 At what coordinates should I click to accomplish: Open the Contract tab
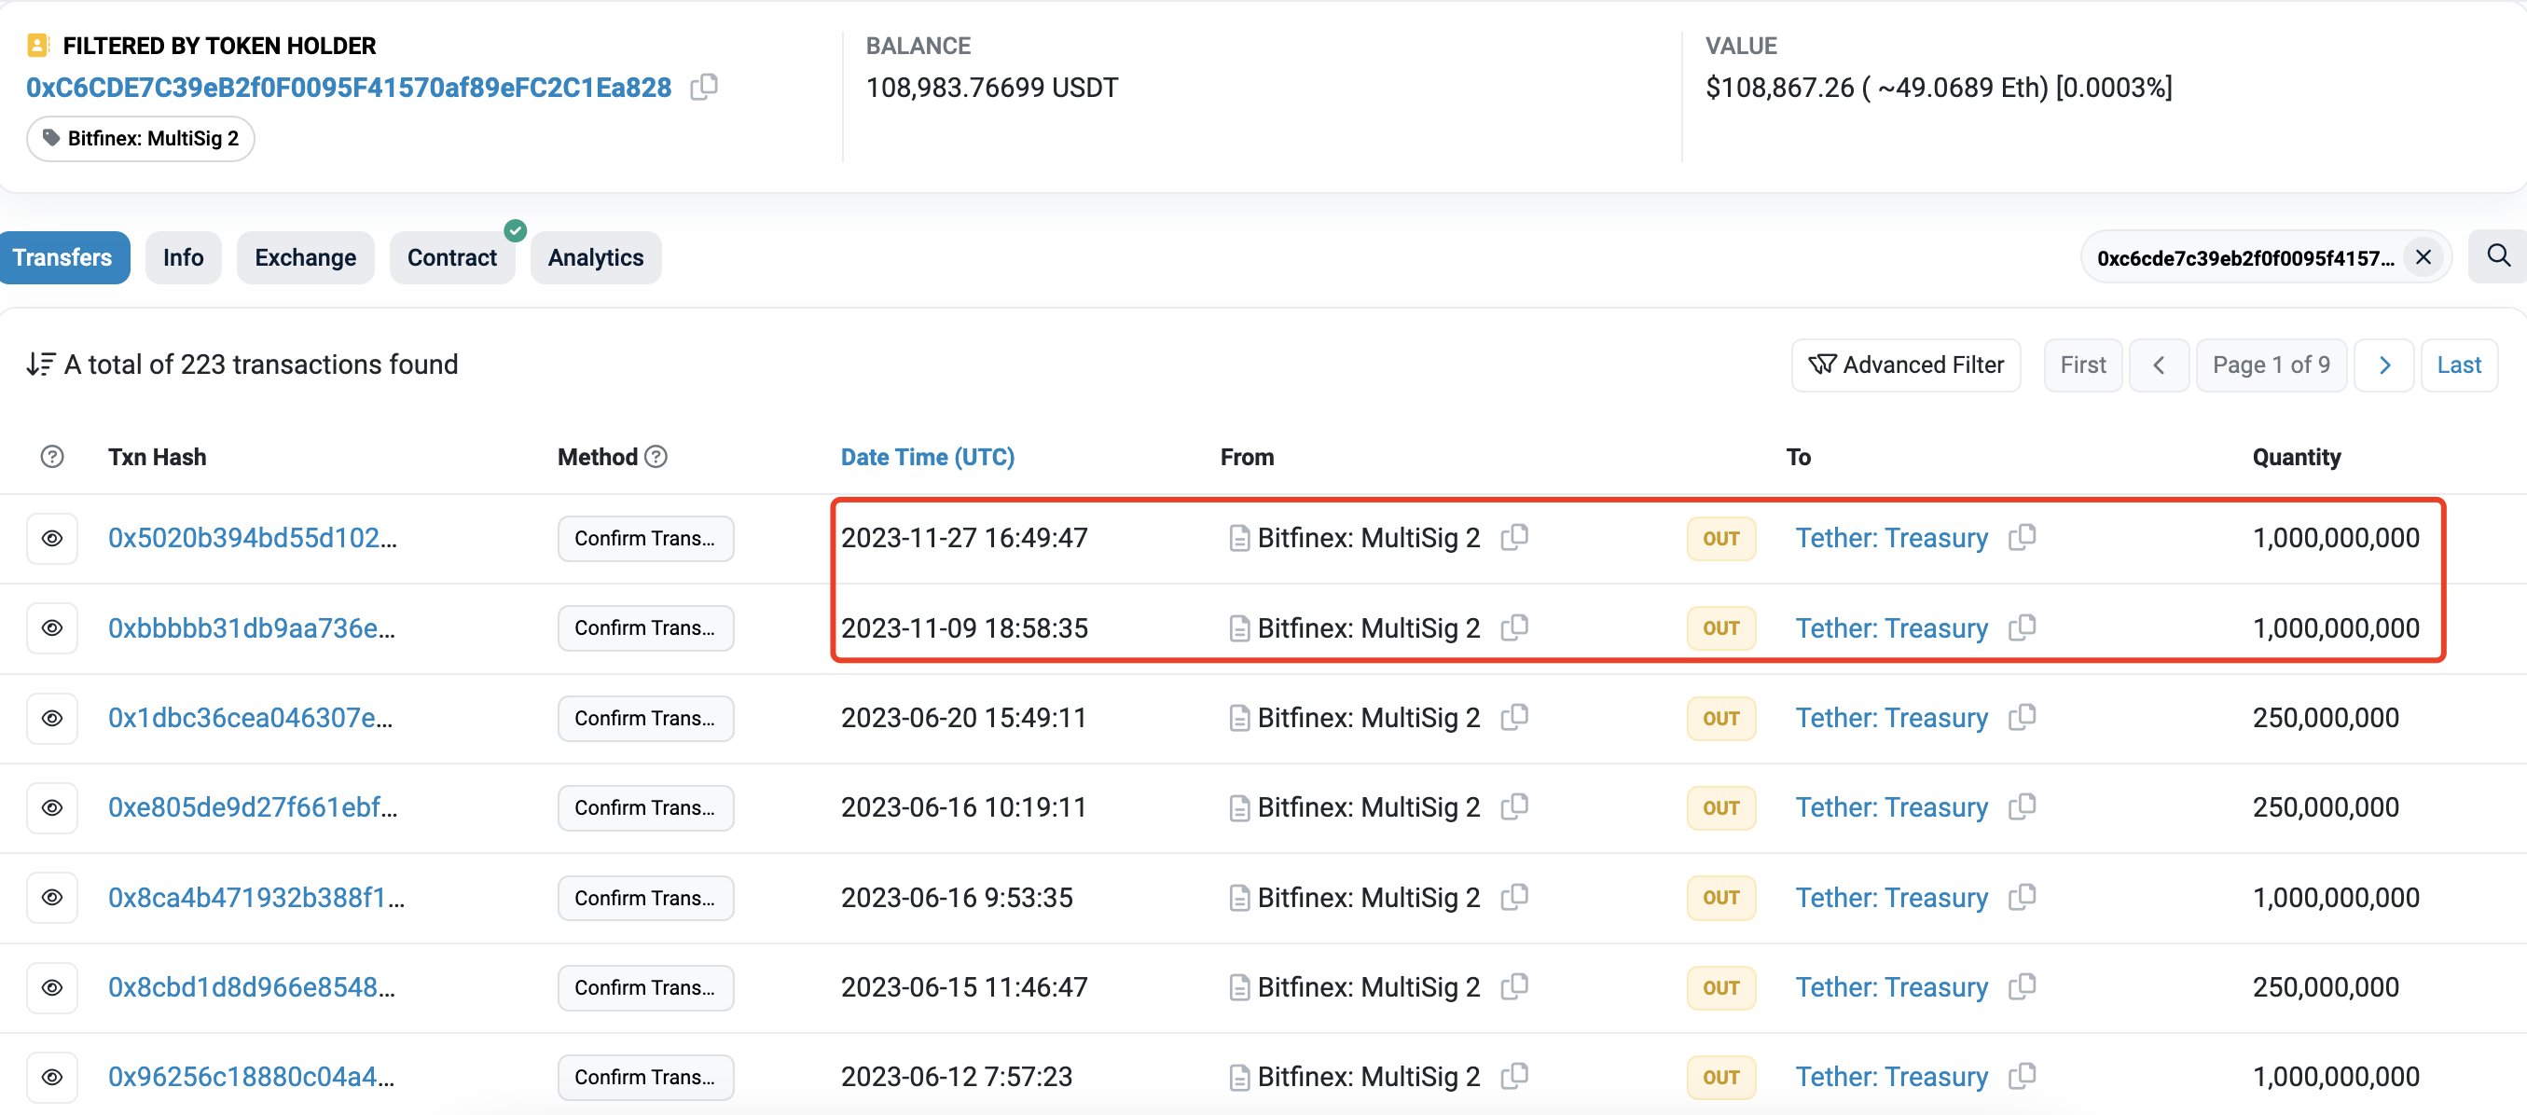click(452, 258)
